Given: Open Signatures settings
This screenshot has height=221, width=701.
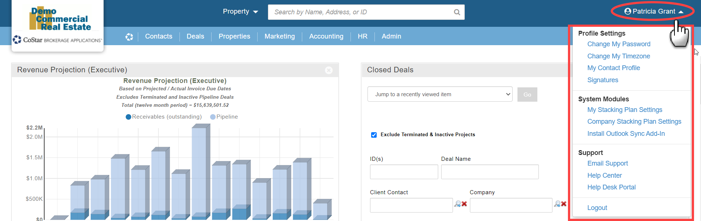Looking at the screenshot, I should click(x=603, y=80).
